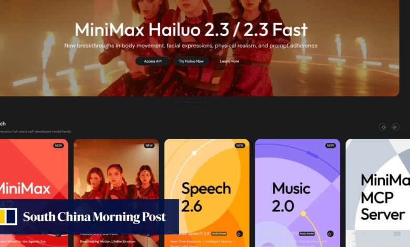The width and height of the screenshot is (410, 247).
Task: Open the MiniMax MCP Server card
Action: (378, 193)
